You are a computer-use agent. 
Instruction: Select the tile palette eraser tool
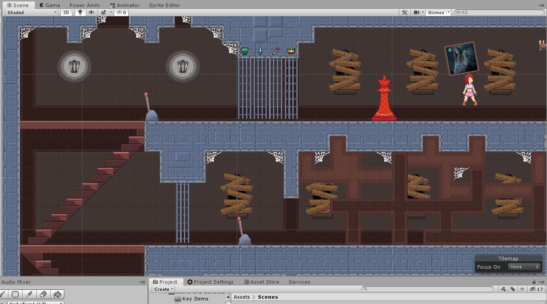(x=43, y=294)
